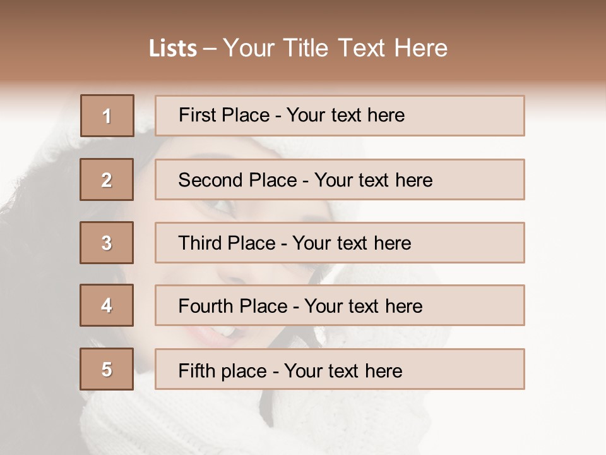This screenshot has height=455, width=606.
Task: Click the First Place text box
Action: 340,116
